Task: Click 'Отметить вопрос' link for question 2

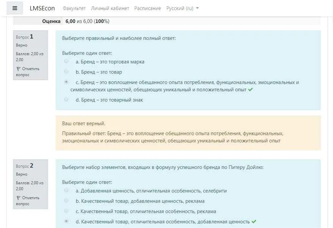Action: [x=30, y=200]
